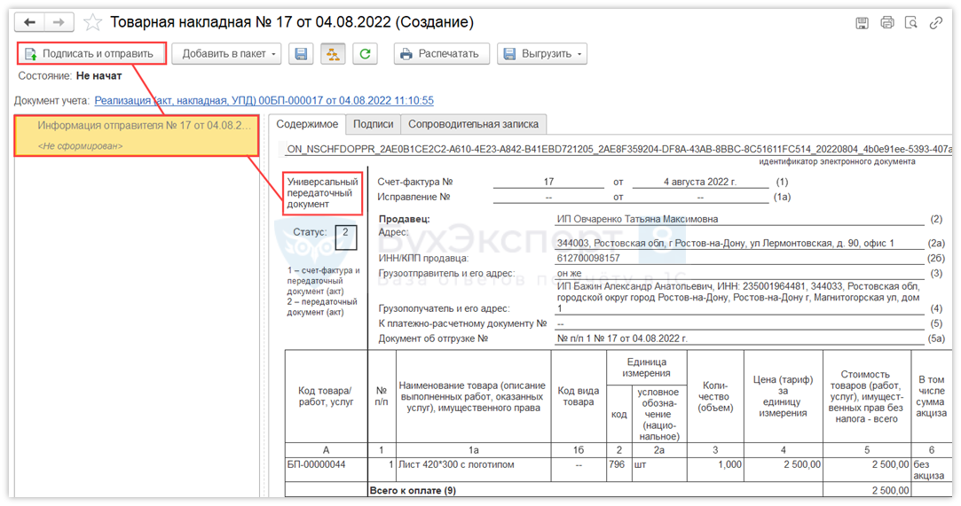Screen dimensions: 961x506
Task: Toggle the document structure tree icon
Action: [x=334, y=54]
